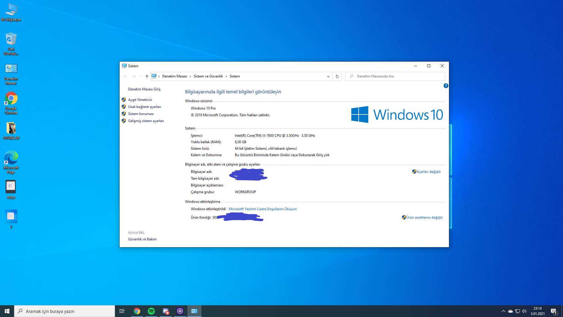Open Microsoft Edge desktop shortcut
563x317 pixels.
click(11, 162)
